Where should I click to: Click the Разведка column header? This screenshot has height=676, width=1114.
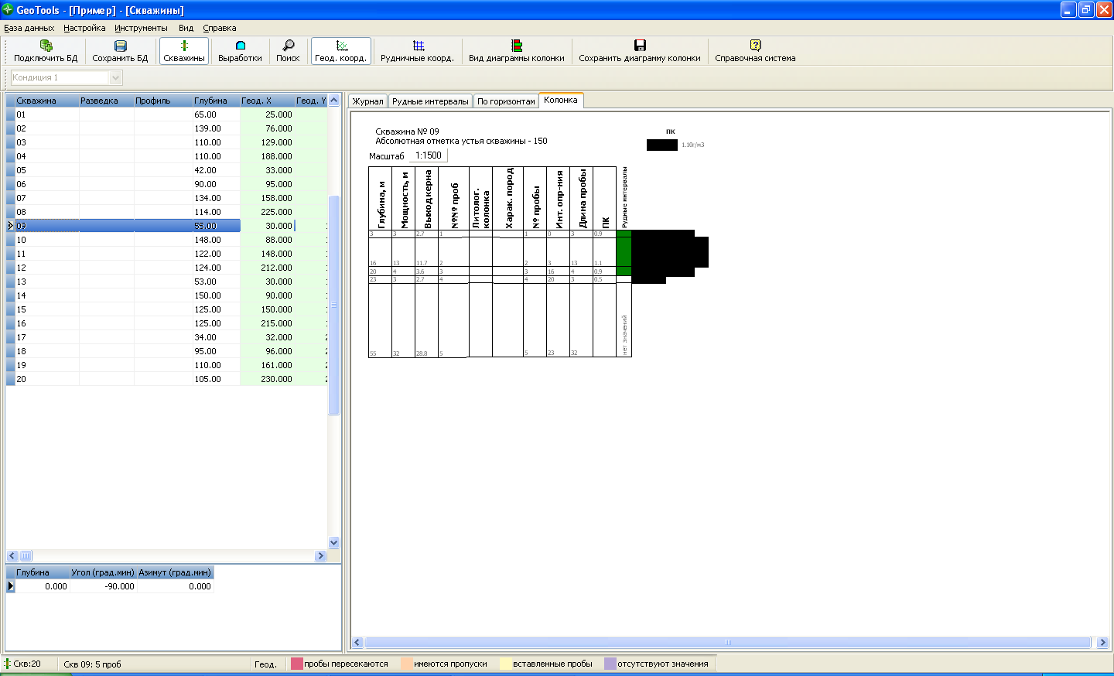(106, 101)
